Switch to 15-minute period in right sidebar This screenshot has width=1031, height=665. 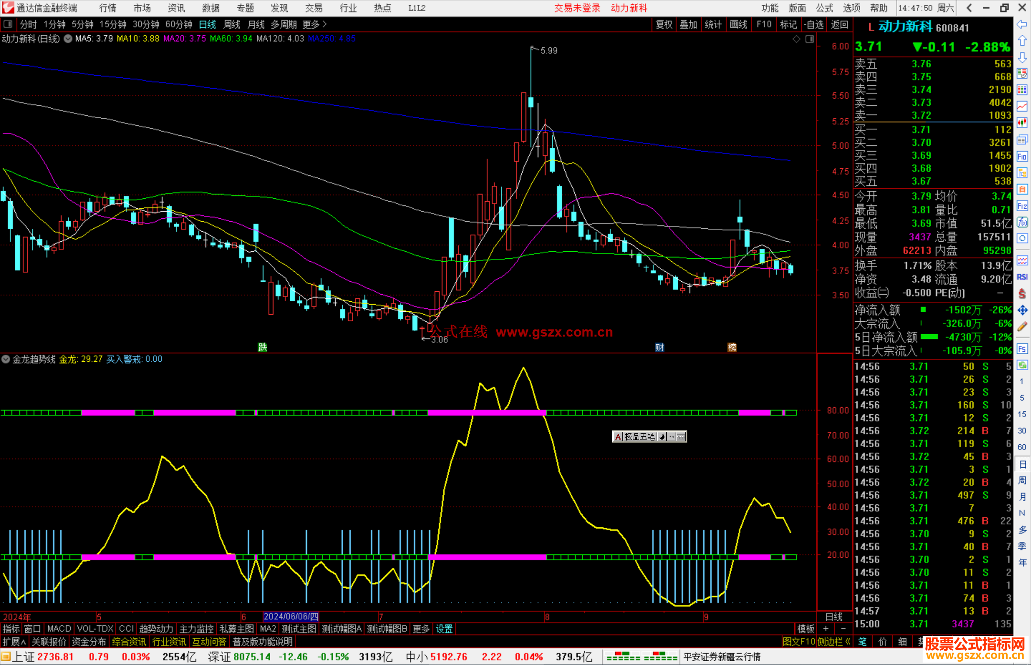pos(1021,414)
